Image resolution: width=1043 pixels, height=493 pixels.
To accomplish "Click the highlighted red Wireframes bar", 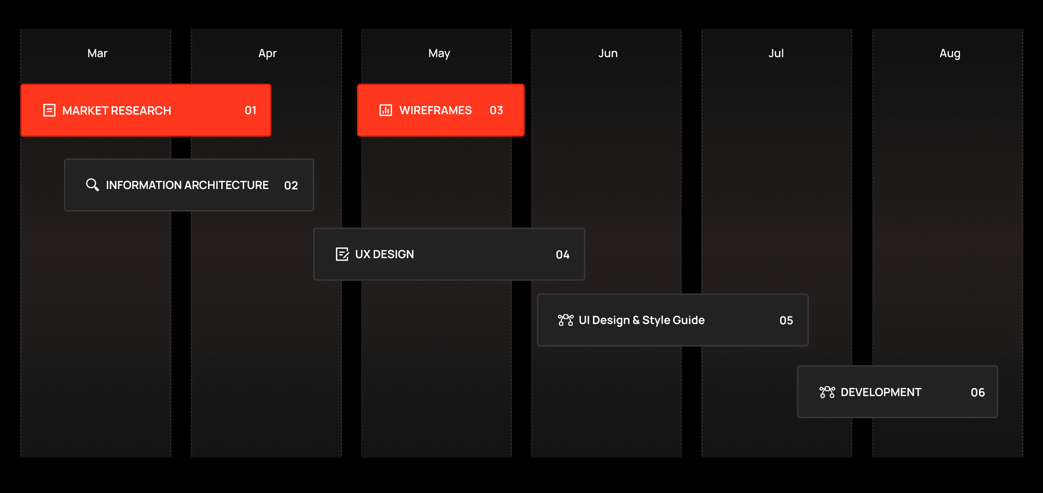I will (441, 110).
